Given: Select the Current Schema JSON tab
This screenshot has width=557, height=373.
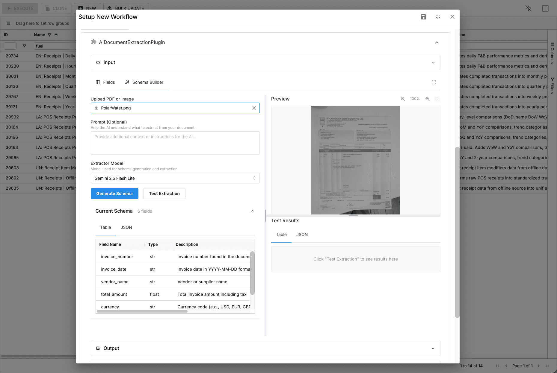Looking at the screenshot, I should coord(126,227).
